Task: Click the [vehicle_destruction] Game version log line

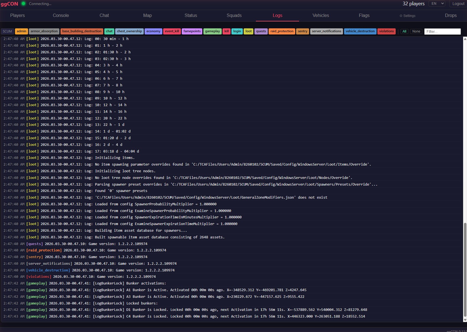Action: pos(232,270)
